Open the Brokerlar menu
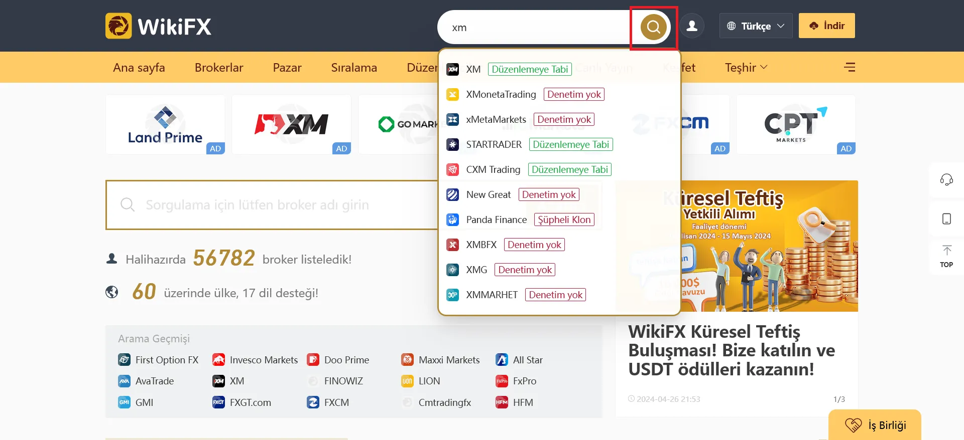Screen dimensions: 964x440 coord(219,68)
